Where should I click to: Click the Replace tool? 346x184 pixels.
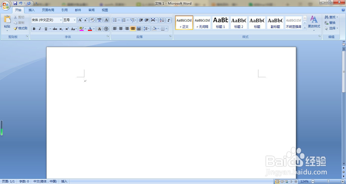330,23
